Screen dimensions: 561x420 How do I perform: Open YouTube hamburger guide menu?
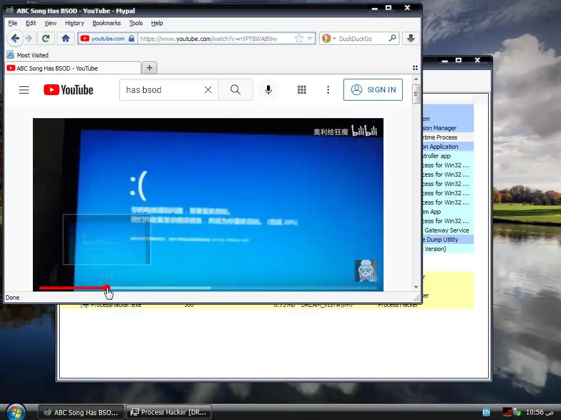[x=24, y=90]
